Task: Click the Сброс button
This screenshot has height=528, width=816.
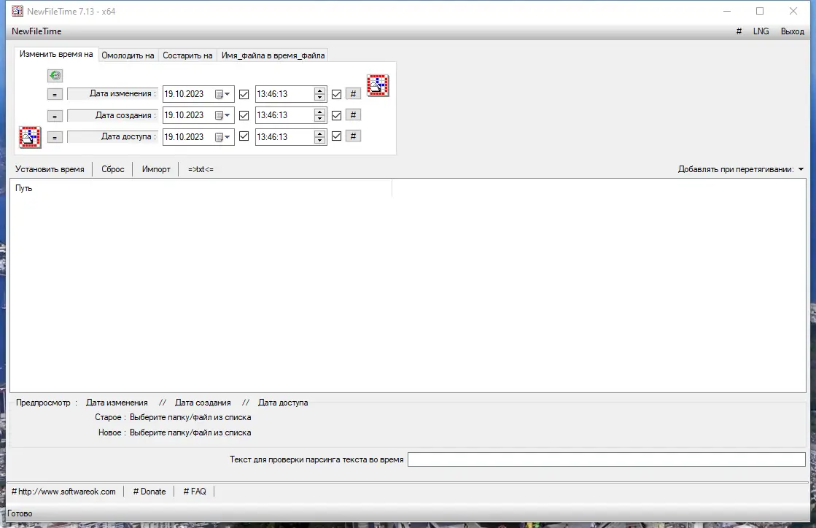Action: tap(113, 169)
